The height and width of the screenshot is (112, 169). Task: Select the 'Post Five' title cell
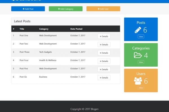coord(24,69)
